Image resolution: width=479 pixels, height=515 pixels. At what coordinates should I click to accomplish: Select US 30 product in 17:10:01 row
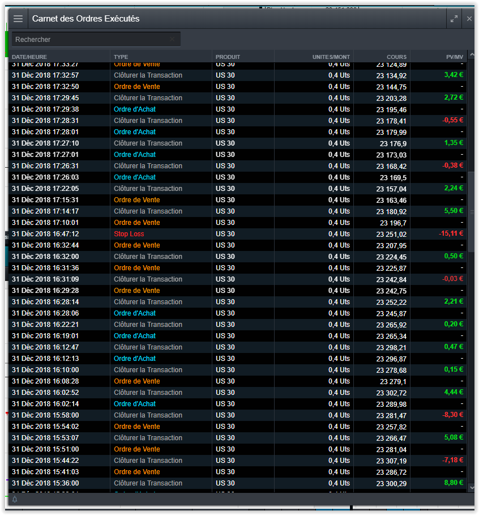coord(225,223)
